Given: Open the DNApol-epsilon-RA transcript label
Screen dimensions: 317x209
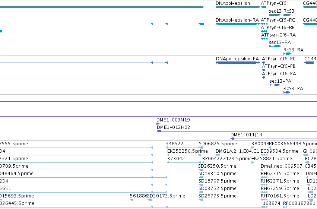Looking at the screenshot, I should 237,20.
